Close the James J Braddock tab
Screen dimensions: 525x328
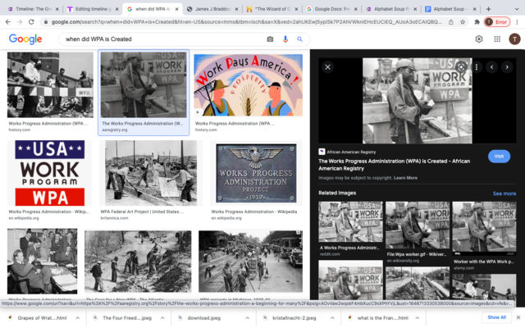point(236,9)
